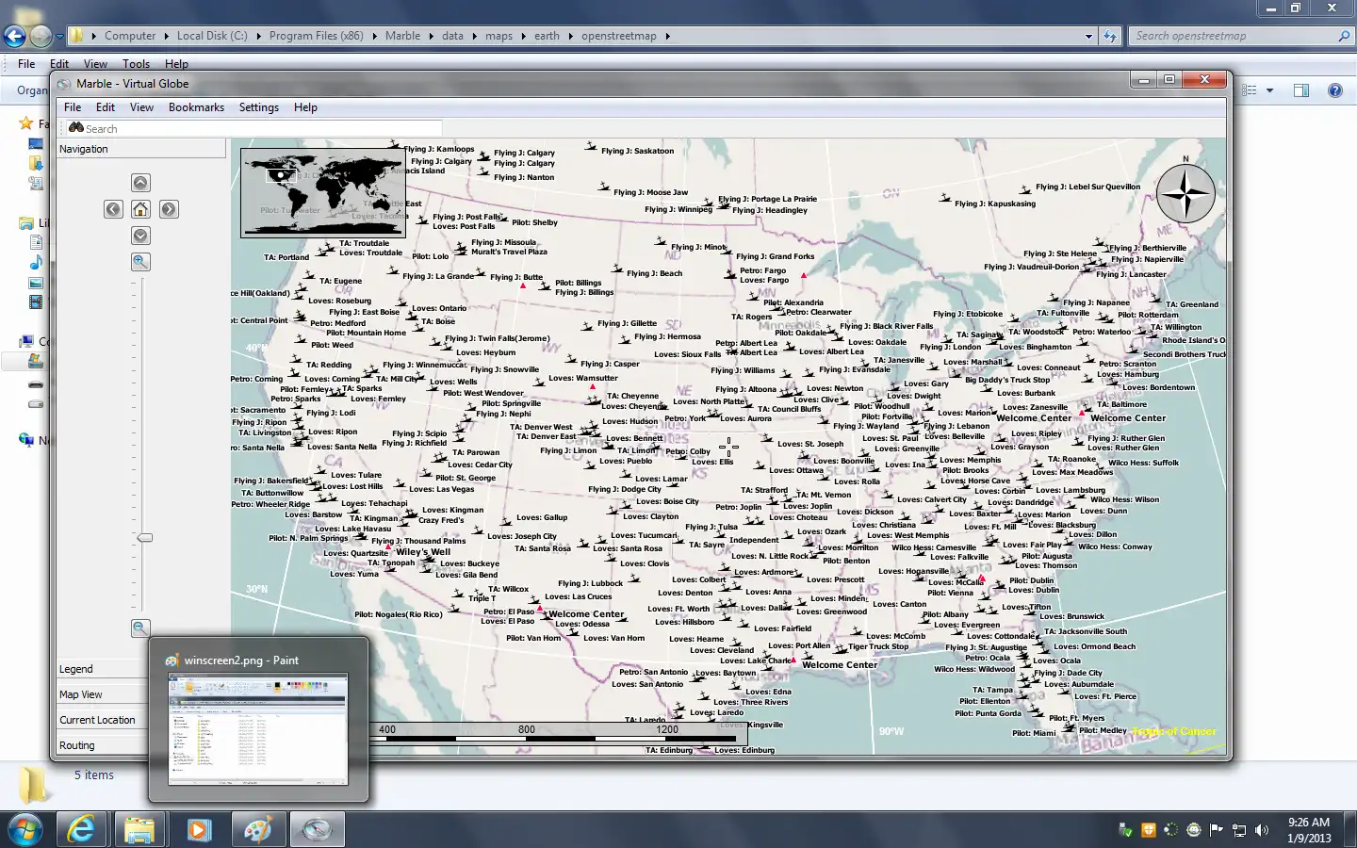Open Windows Media Player from the taskbar

pos(198,829)
